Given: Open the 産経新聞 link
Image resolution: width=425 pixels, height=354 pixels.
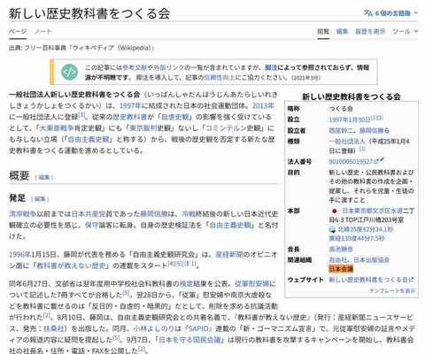Looking at the screenshot, I should coord(229,255).
